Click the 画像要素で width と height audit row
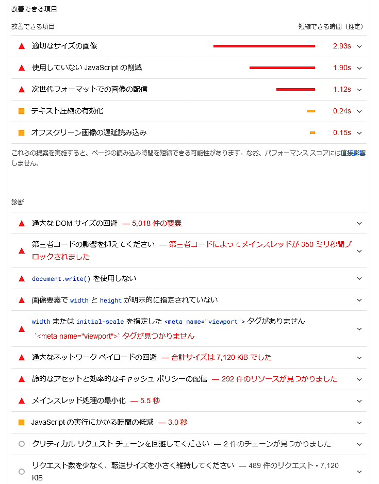This screenshot has height=484, width=379. point(125,300)
